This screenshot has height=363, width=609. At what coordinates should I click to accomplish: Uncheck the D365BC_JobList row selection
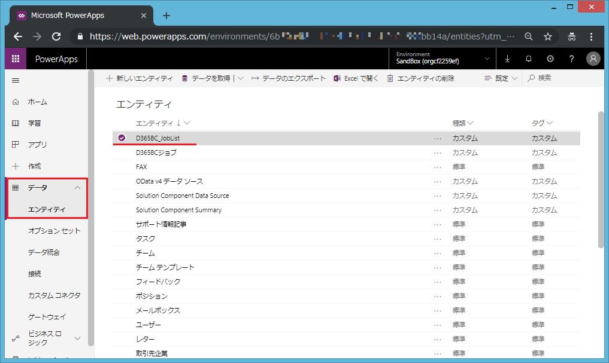pos(122,138)
